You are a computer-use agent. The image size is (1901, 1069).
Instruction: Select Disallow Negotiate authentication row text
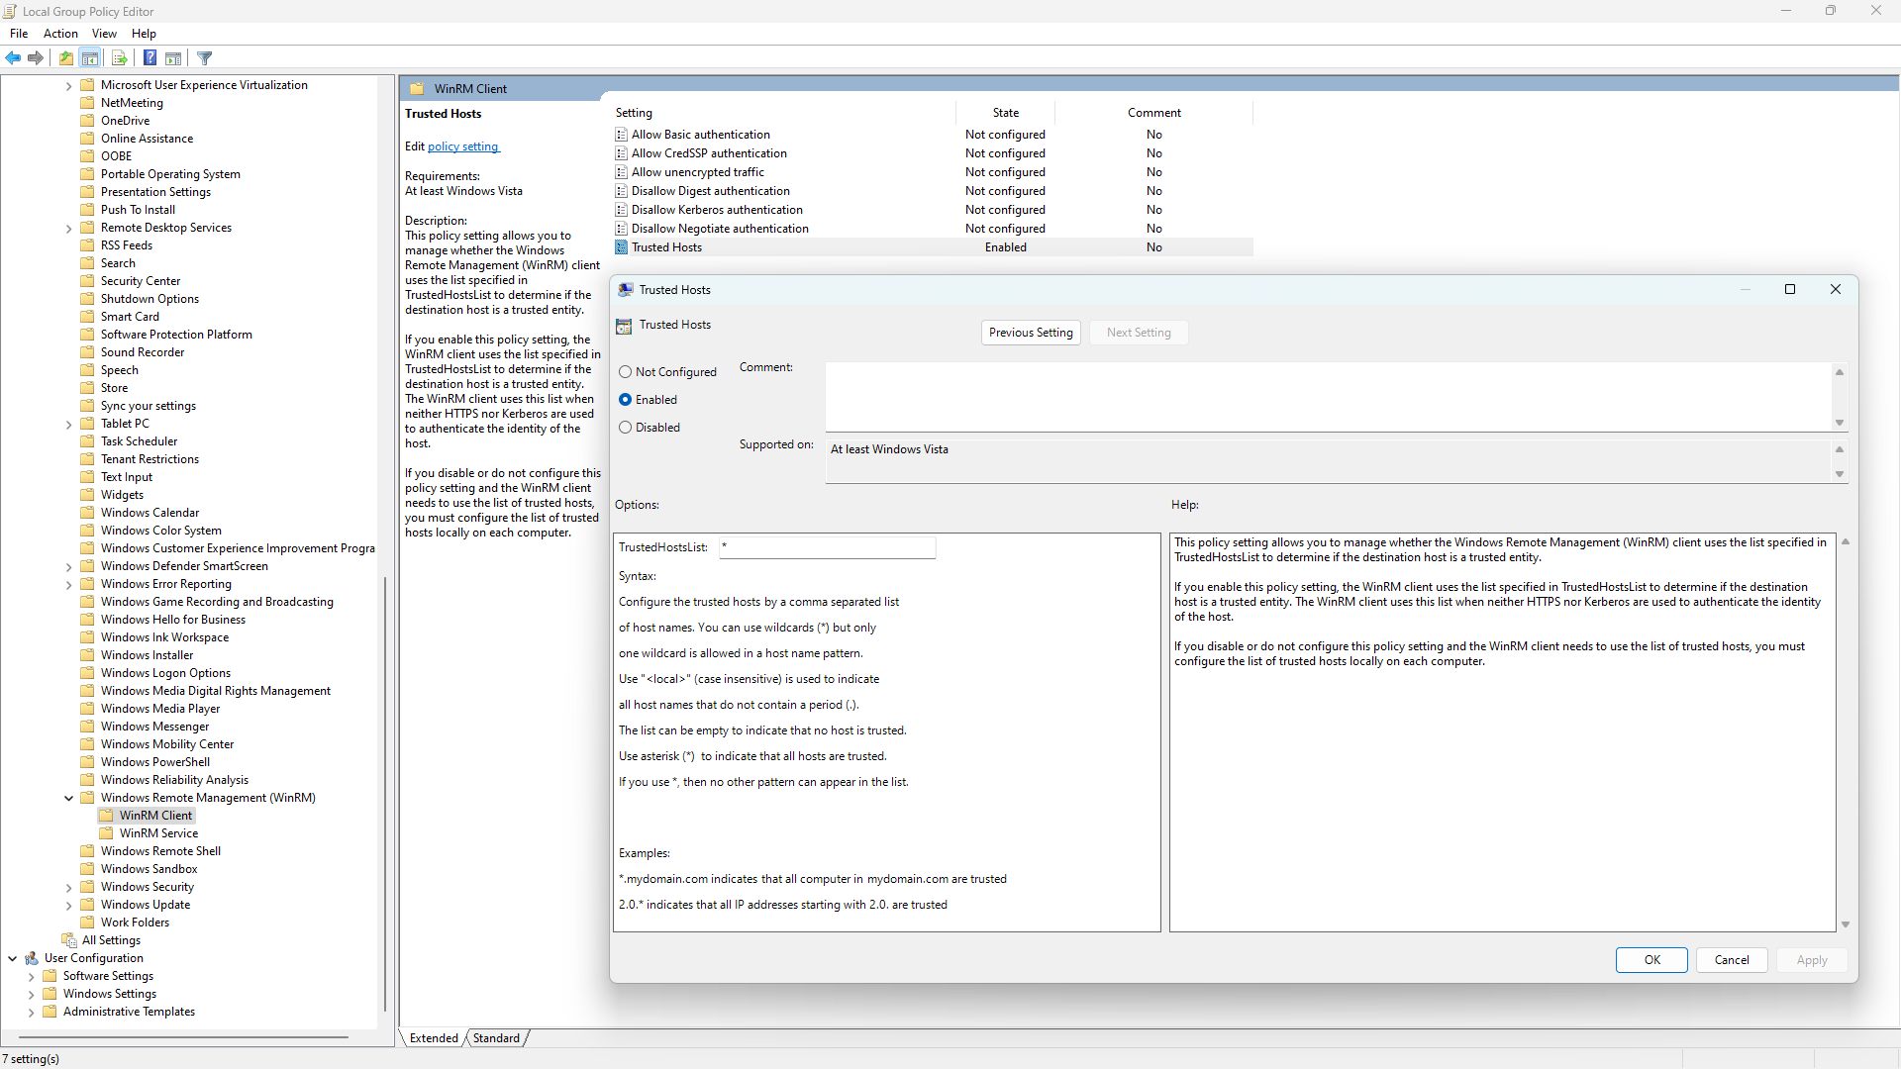720,229
